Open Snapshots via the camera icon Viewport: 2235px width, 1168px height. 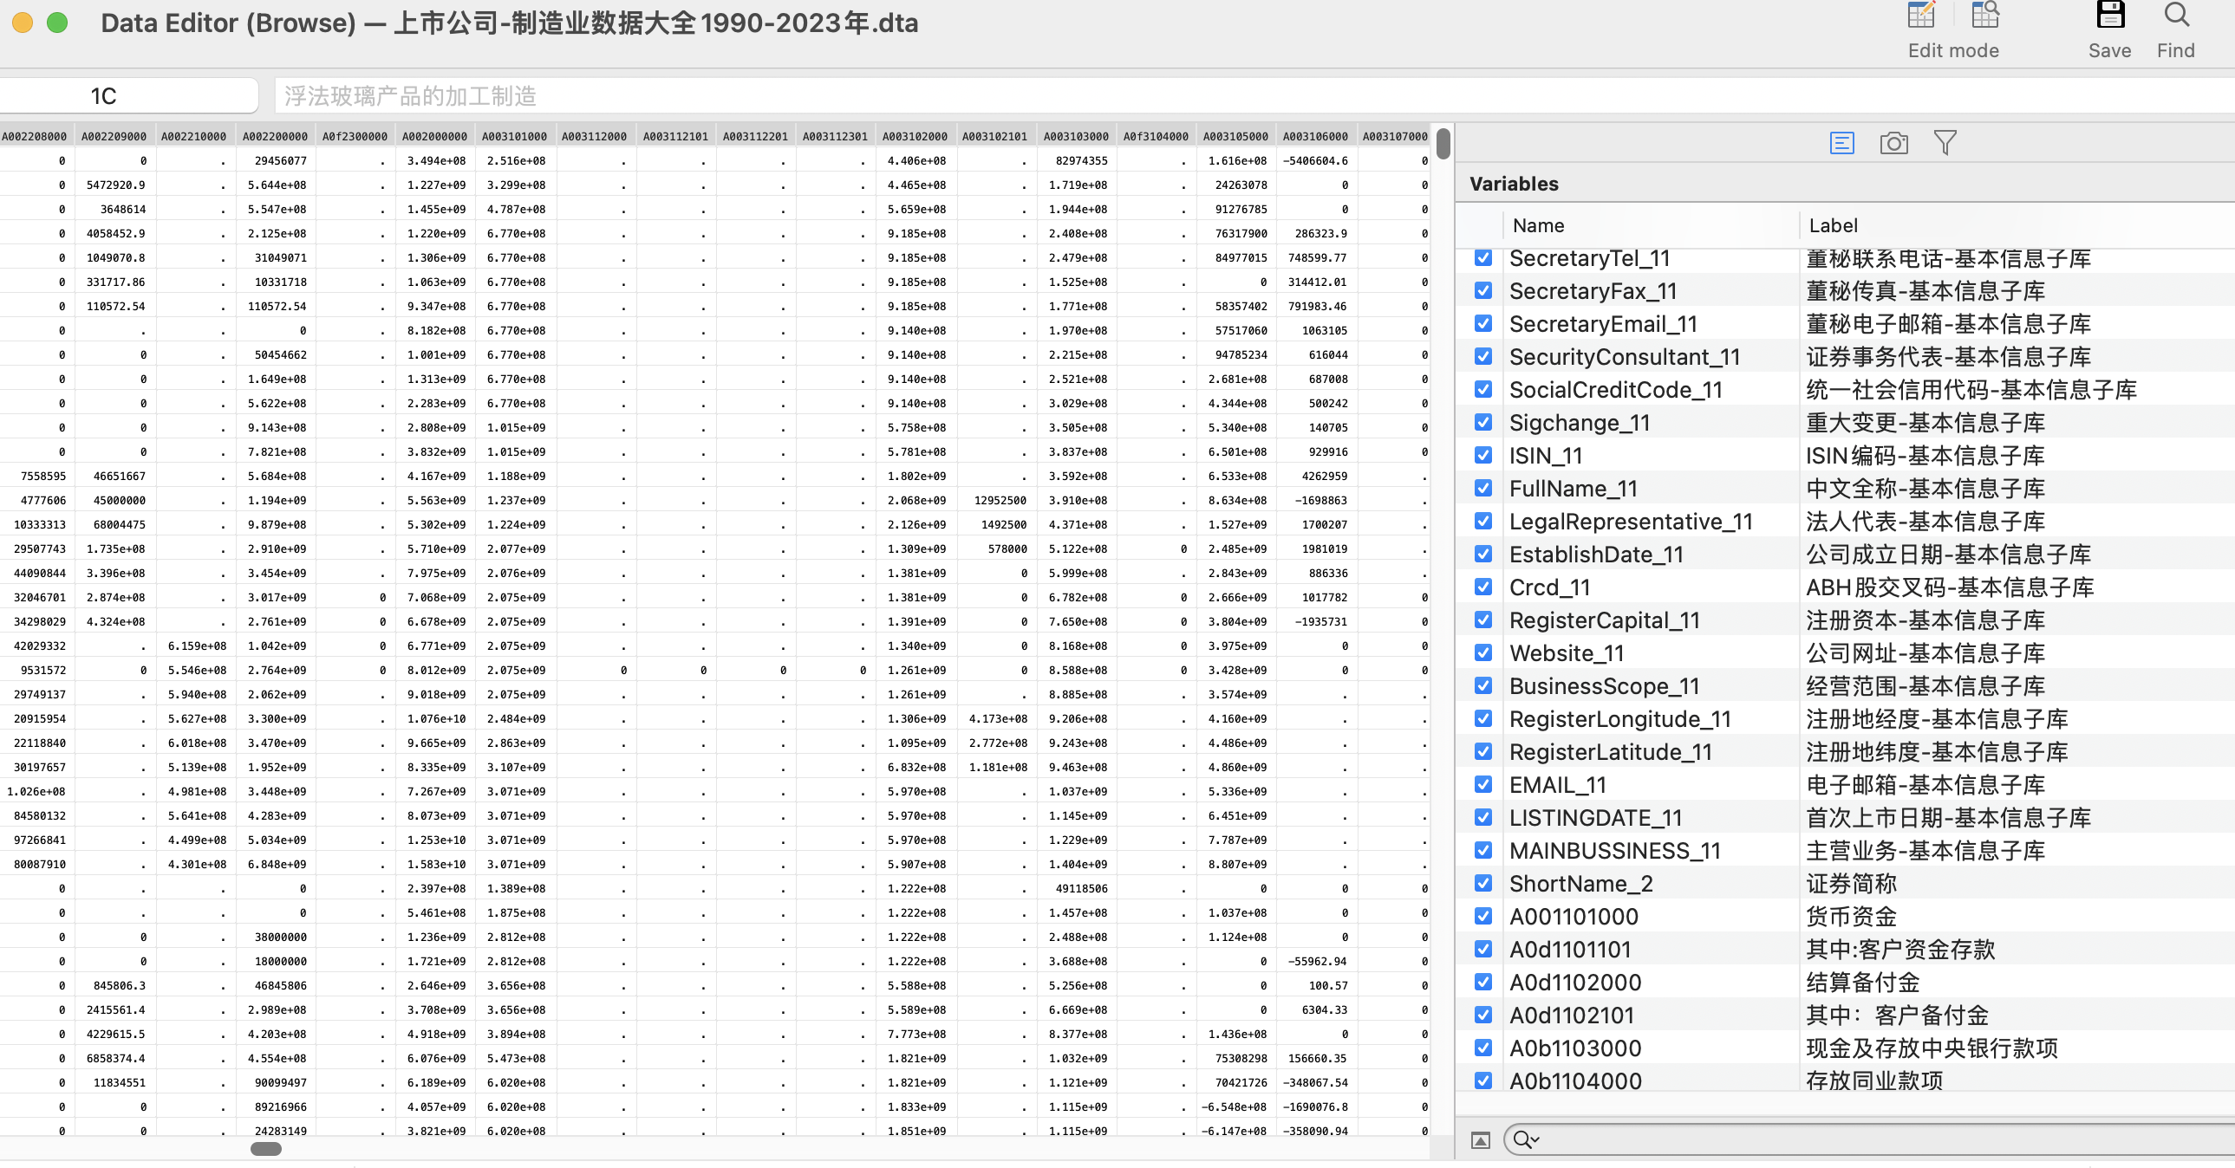tap(1893, 143)
